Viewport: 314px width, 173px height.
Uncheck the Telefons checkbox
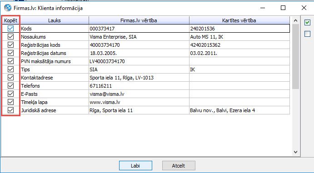point(10,86)
